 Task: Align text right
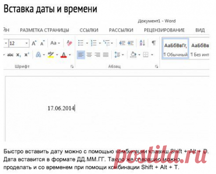pyautogui.click(x=98, y=55)
